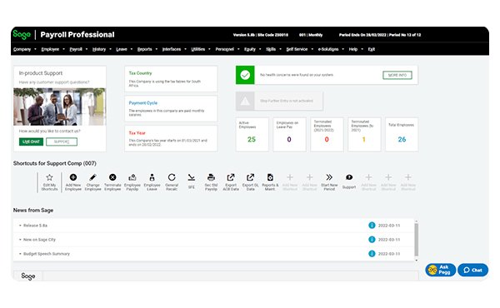Open the History menu
This screenshot has width=500, height=308.
[99, 49]
